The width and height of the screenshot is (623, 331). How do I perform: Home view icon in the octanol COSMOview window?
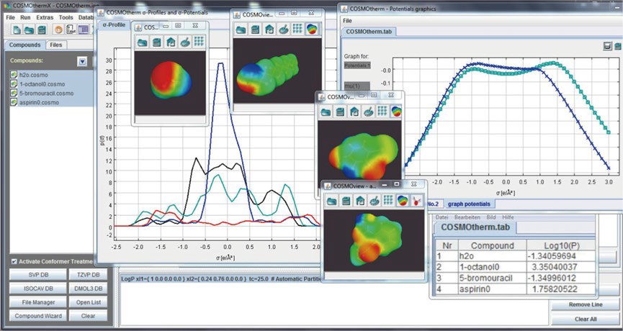269,30
